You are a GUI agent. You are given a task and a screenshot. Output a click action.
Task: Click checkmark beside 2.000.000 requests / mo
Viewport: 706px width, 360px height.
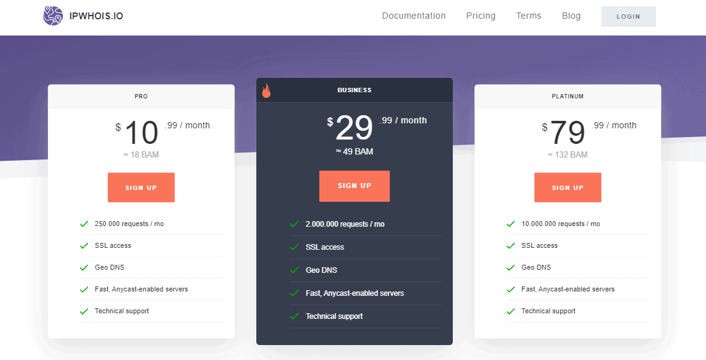pos(294,224)
